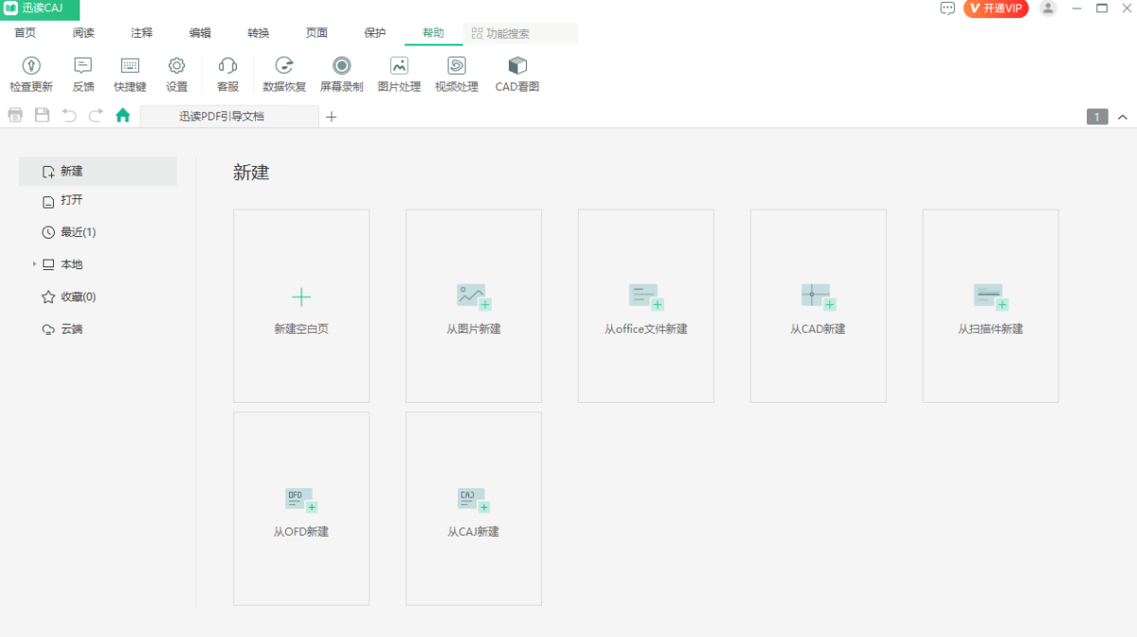Image resolution: width=1137 pixels, height=637 pixels.
Task: Contact 客服 via the headset icon
Action: (227, 66)
